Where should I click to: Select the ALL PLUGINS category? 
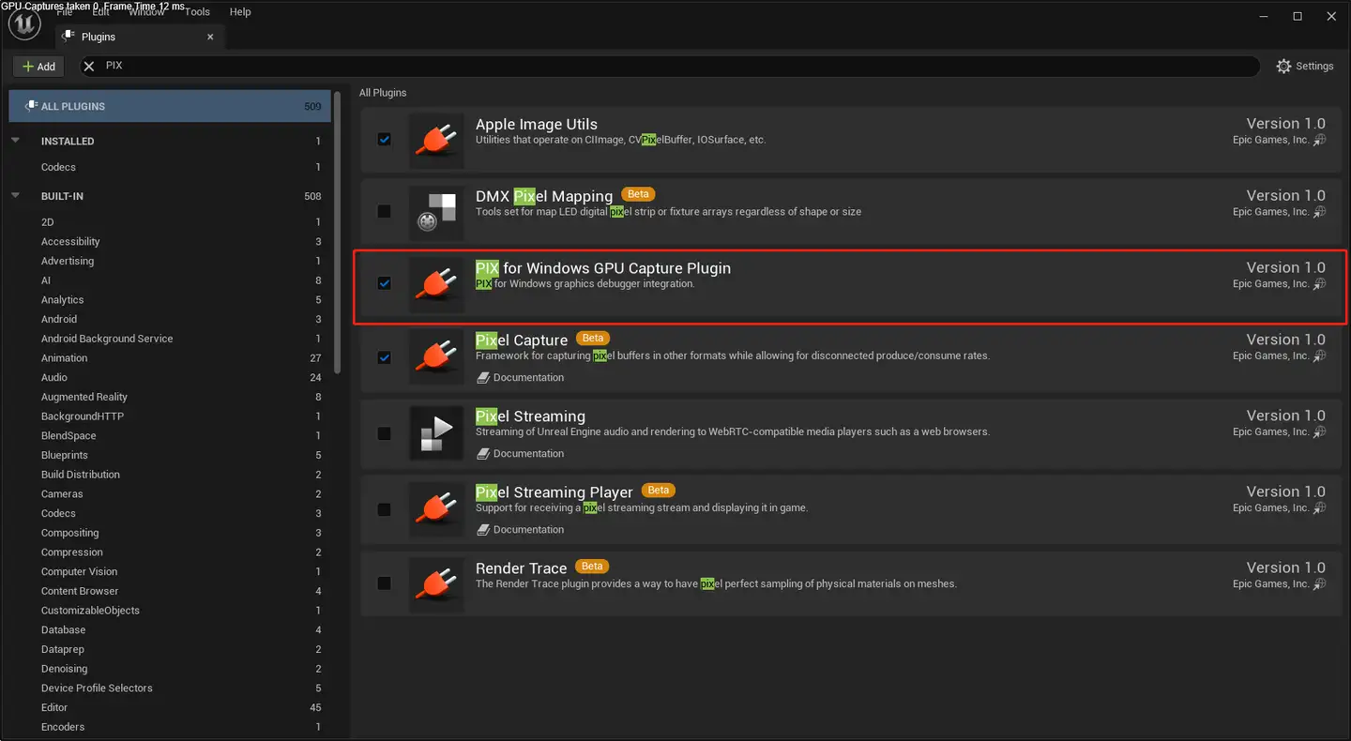[170, 106]
